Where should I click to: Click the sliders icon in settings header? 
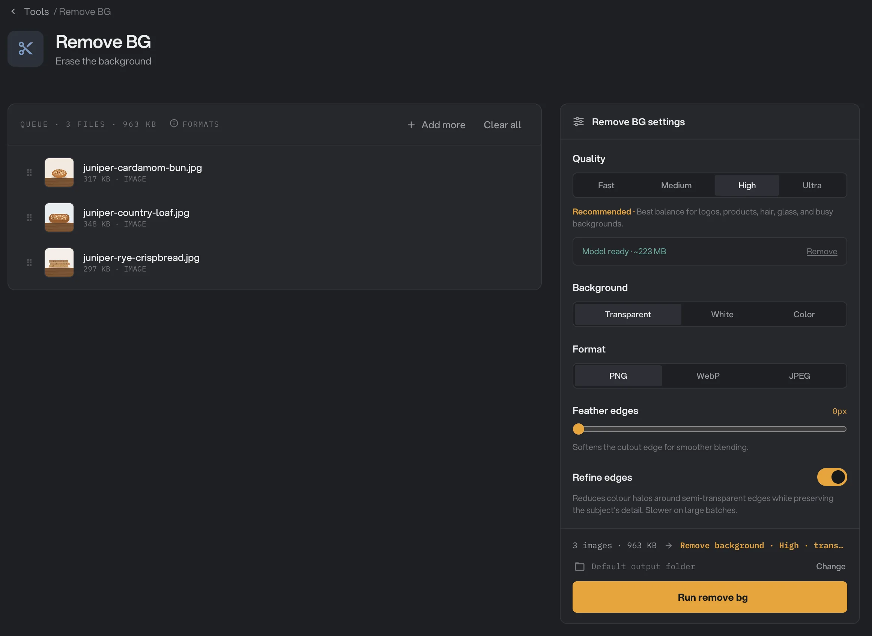pos(579,121)
